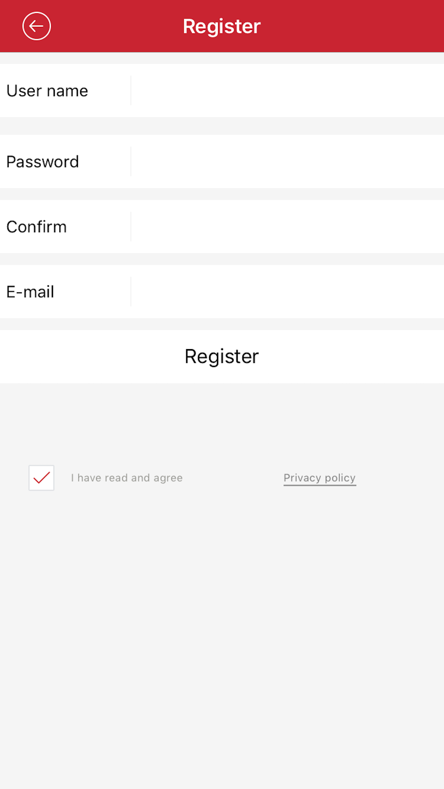Click the divider between Password label and field
This screenshot has width=444, height=789.
pos(131,162)
